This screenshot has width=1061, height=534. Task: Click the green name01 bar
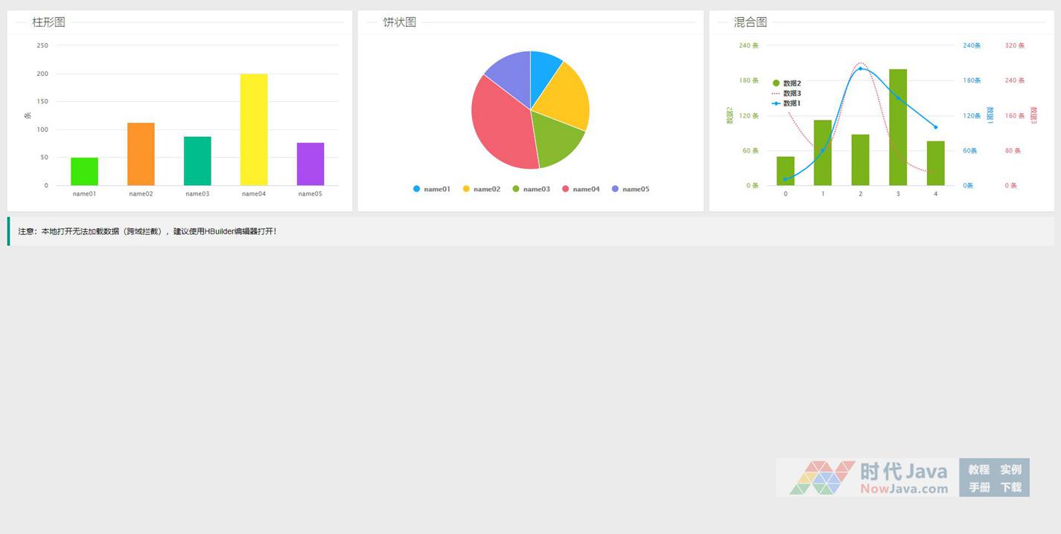[84, 172]
